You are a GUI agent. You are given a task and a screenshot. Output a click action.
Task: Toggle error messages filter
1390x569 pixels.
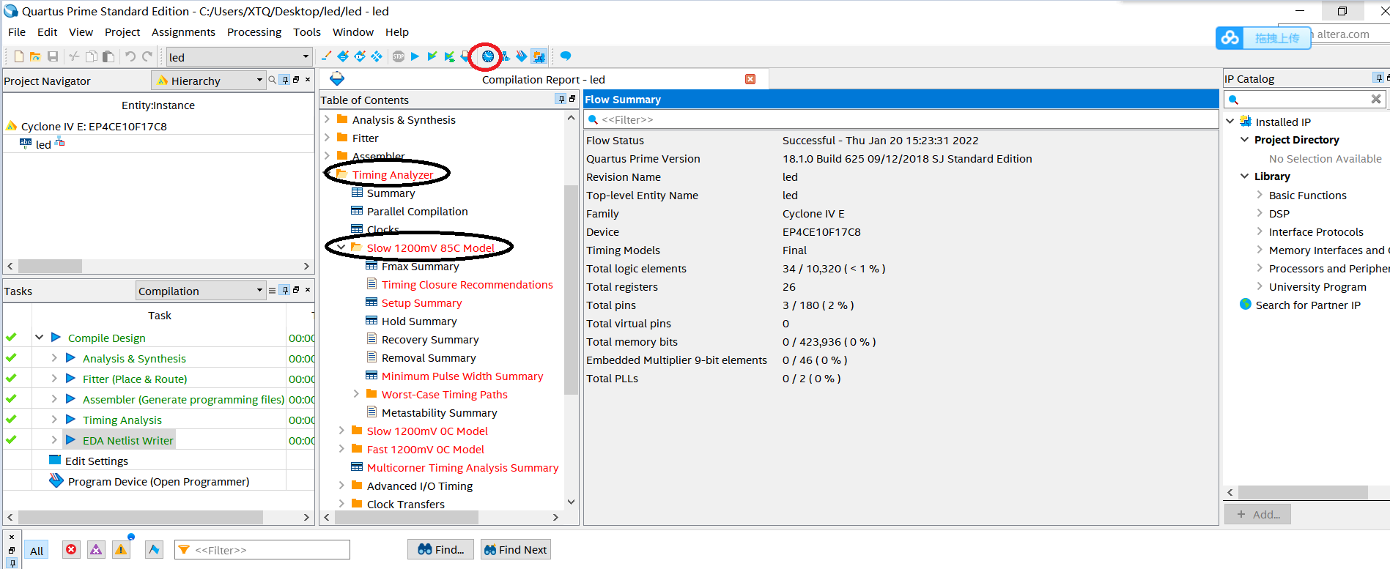(71, 550)
